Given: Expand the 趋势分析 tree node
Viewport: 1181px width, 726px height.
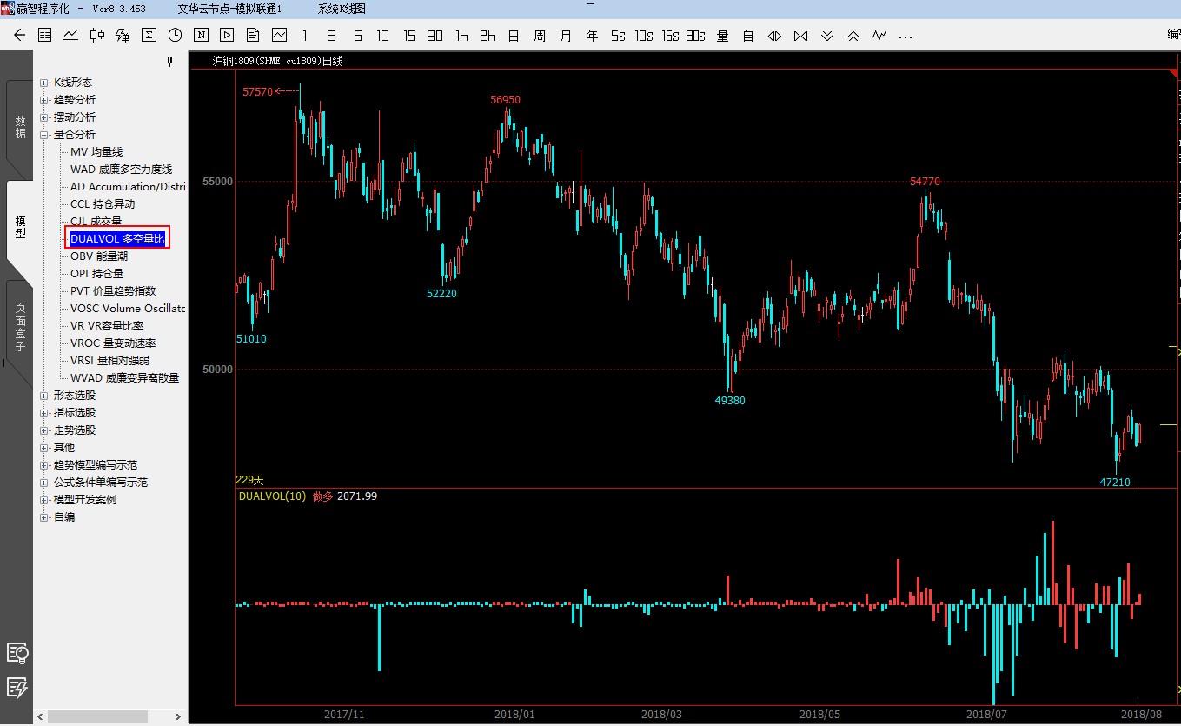Looking at the screenshot, I should coord(44,100).
